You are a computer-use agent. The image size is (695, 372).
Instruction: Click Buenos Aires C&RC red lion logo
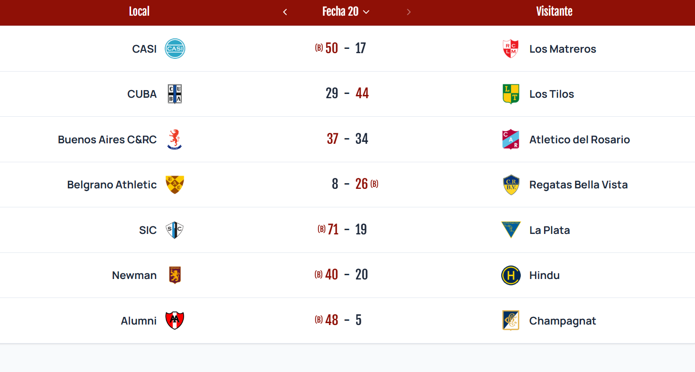coord(175,139)
